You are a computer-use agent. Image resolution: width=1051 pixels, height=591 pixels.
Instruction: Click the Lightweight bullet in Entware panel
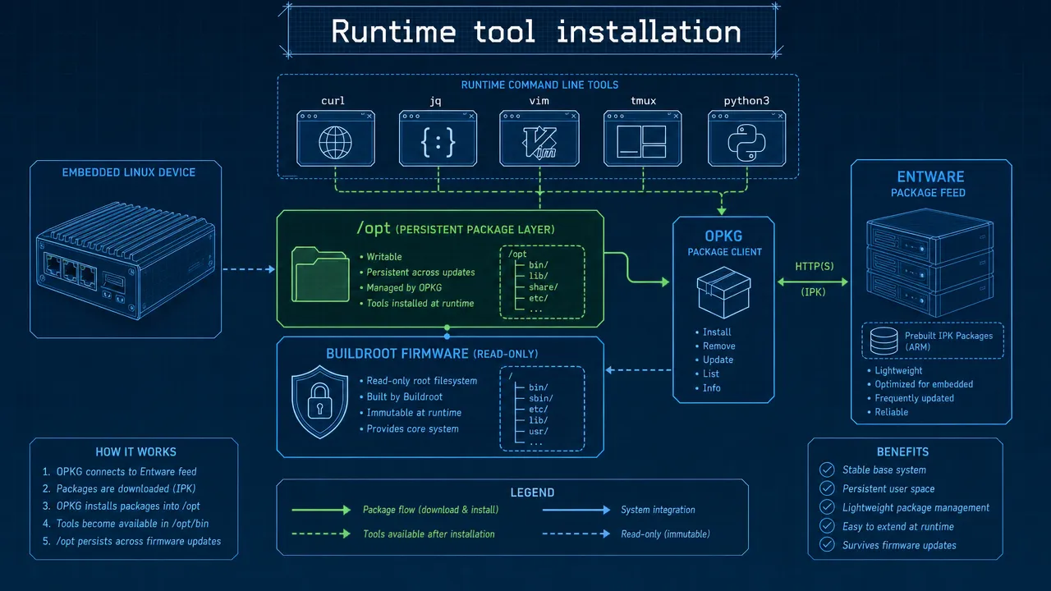click(x=899, y=370)
